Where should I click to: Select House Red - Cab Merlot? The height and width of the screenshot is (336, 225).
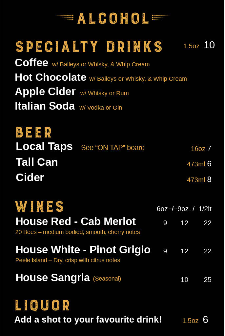(76, 221)
